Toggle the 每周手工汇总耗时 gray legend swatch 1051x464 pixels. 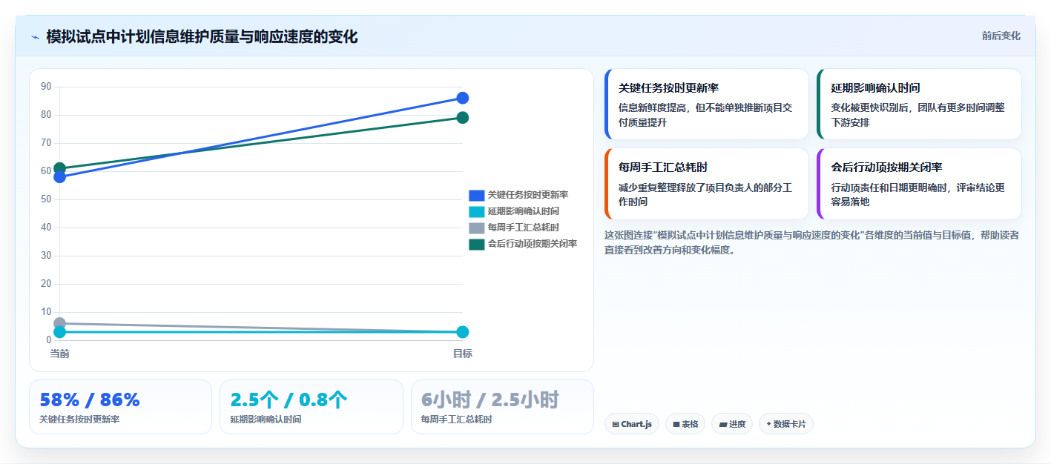[476, 228]
